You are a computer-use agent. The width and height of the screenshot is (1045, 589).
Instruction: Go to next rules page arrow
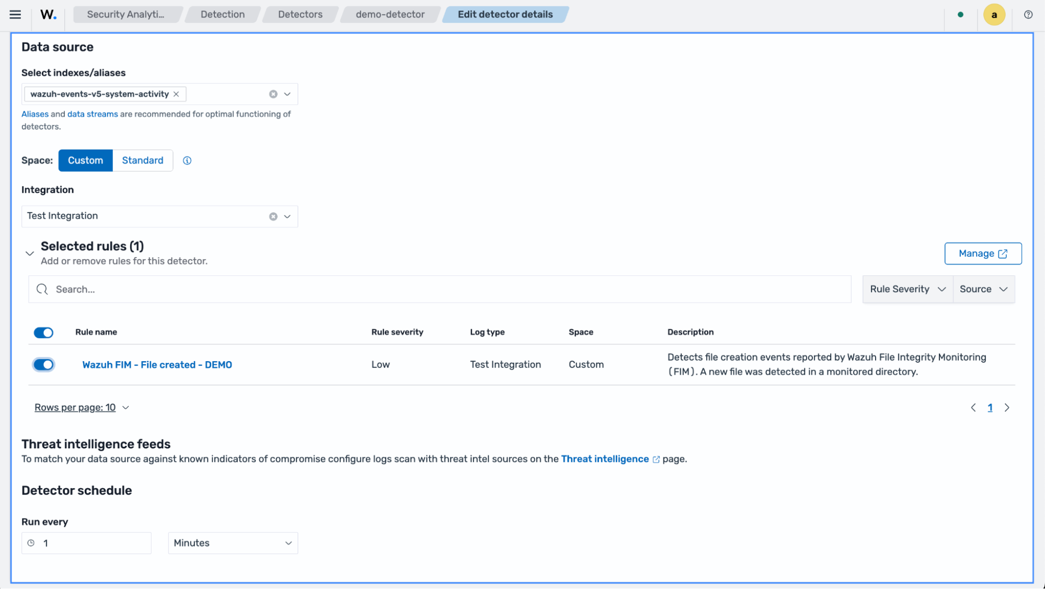click(x=1006, y=408)
